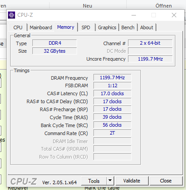Click the empty DRAM Idle Timer field
186x190 pixels.
112,141
